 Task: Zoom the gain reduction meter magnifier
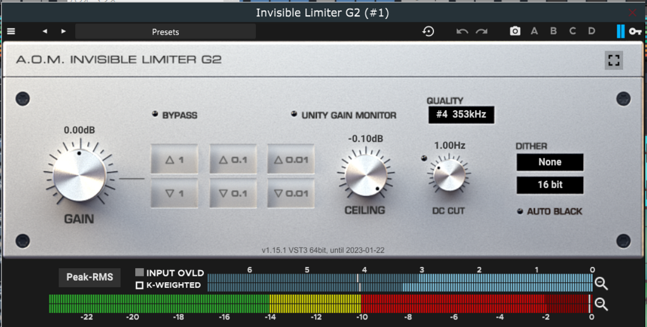click(x=602, y=283)
